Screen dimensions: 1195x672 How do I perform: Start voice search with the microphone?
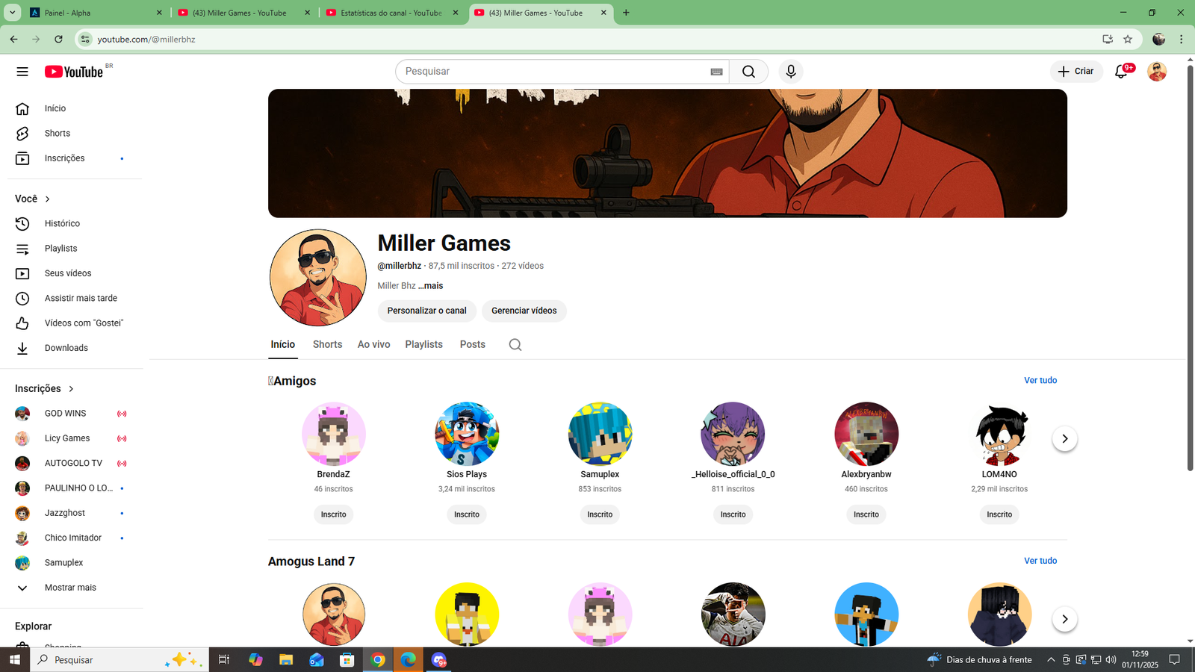tap(791, 72)
